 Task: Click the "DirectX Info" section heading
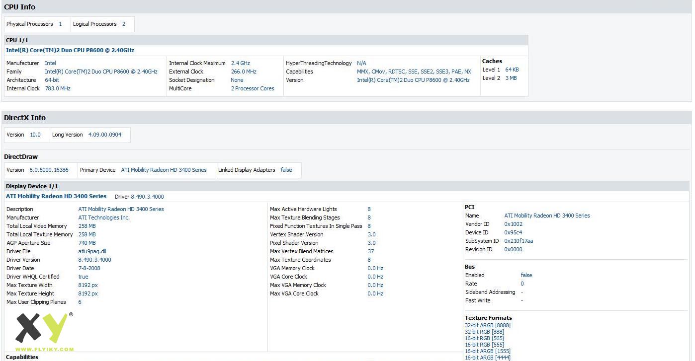[25, 118]
